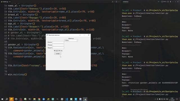Switch to Visual Studio Code taskbar icon

[67, 99]
